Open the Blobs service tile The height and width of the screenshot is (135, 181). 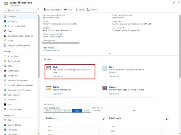click(x=70, y=72)
